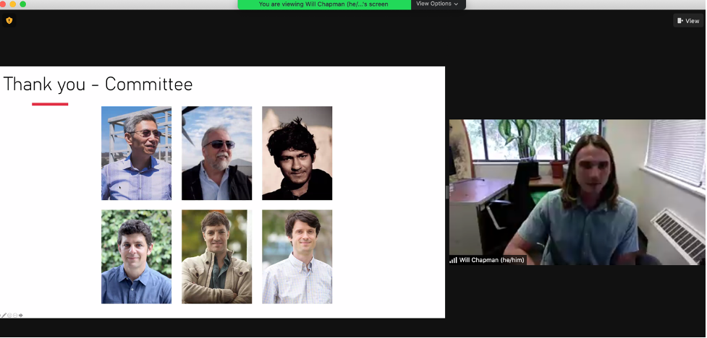Click the next-slide arrow icon
The height and width of the screenshot is (338, 707).
21,315
